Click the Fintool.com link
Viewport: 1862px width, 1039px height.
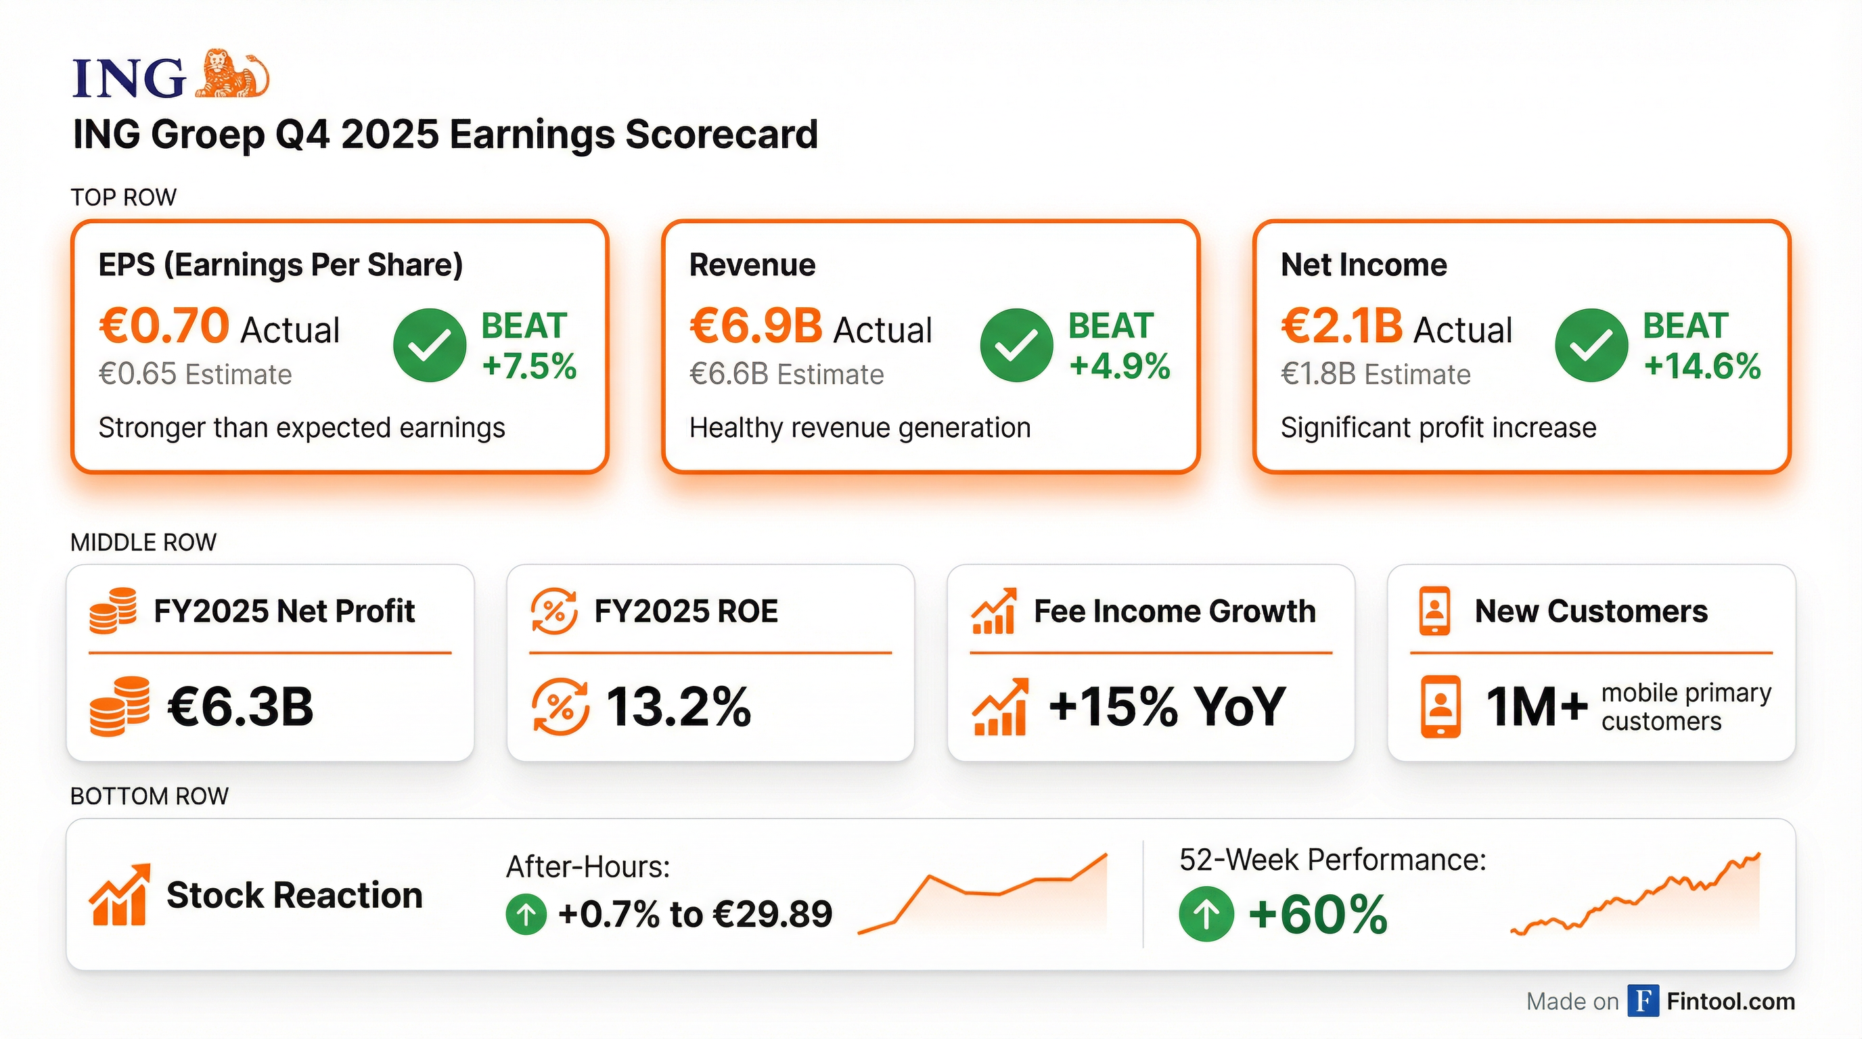click(1731, 1000)
